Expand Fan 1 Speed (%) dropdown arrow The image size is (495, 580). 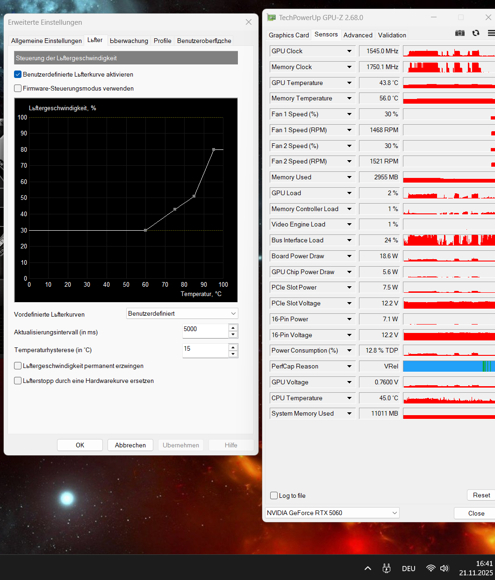(349, 114)
